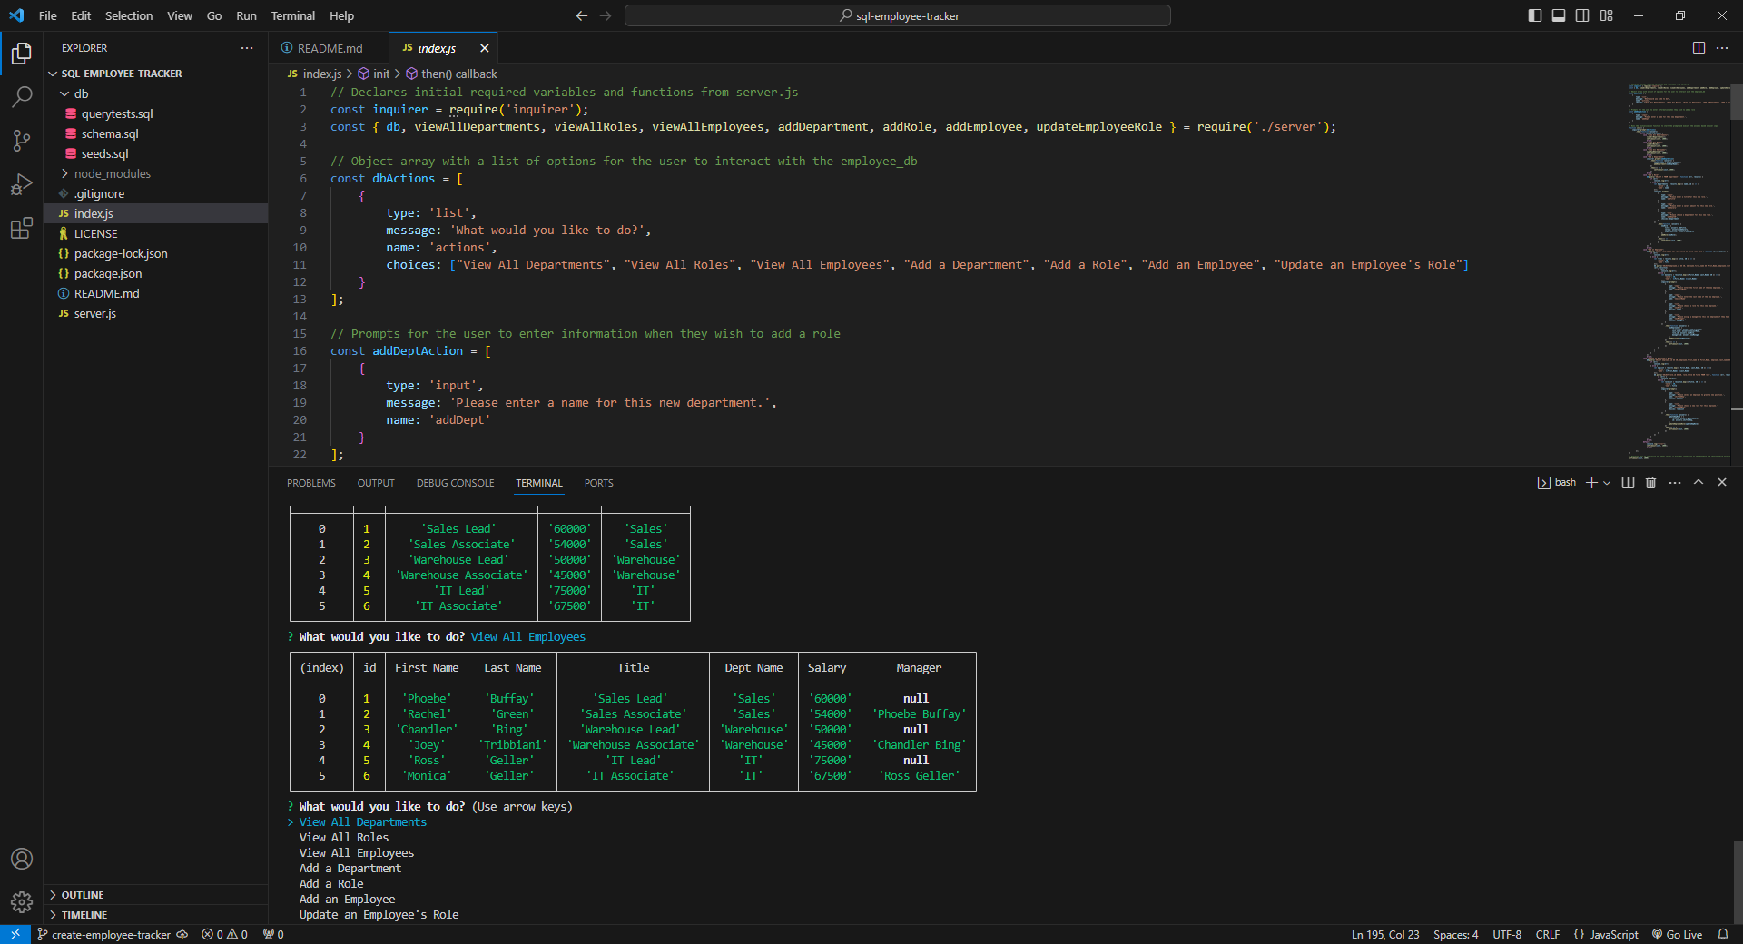Viewport: 1743px width, 944px height.
Task: Click the terminal vertical scrollbar thumb
Action: [1738, 883]
